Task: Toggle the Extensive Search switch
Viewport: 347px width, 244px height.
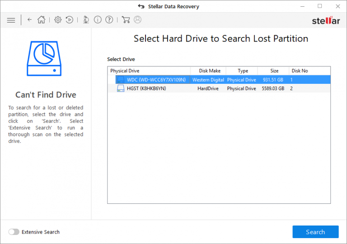Action: (14, 232)
